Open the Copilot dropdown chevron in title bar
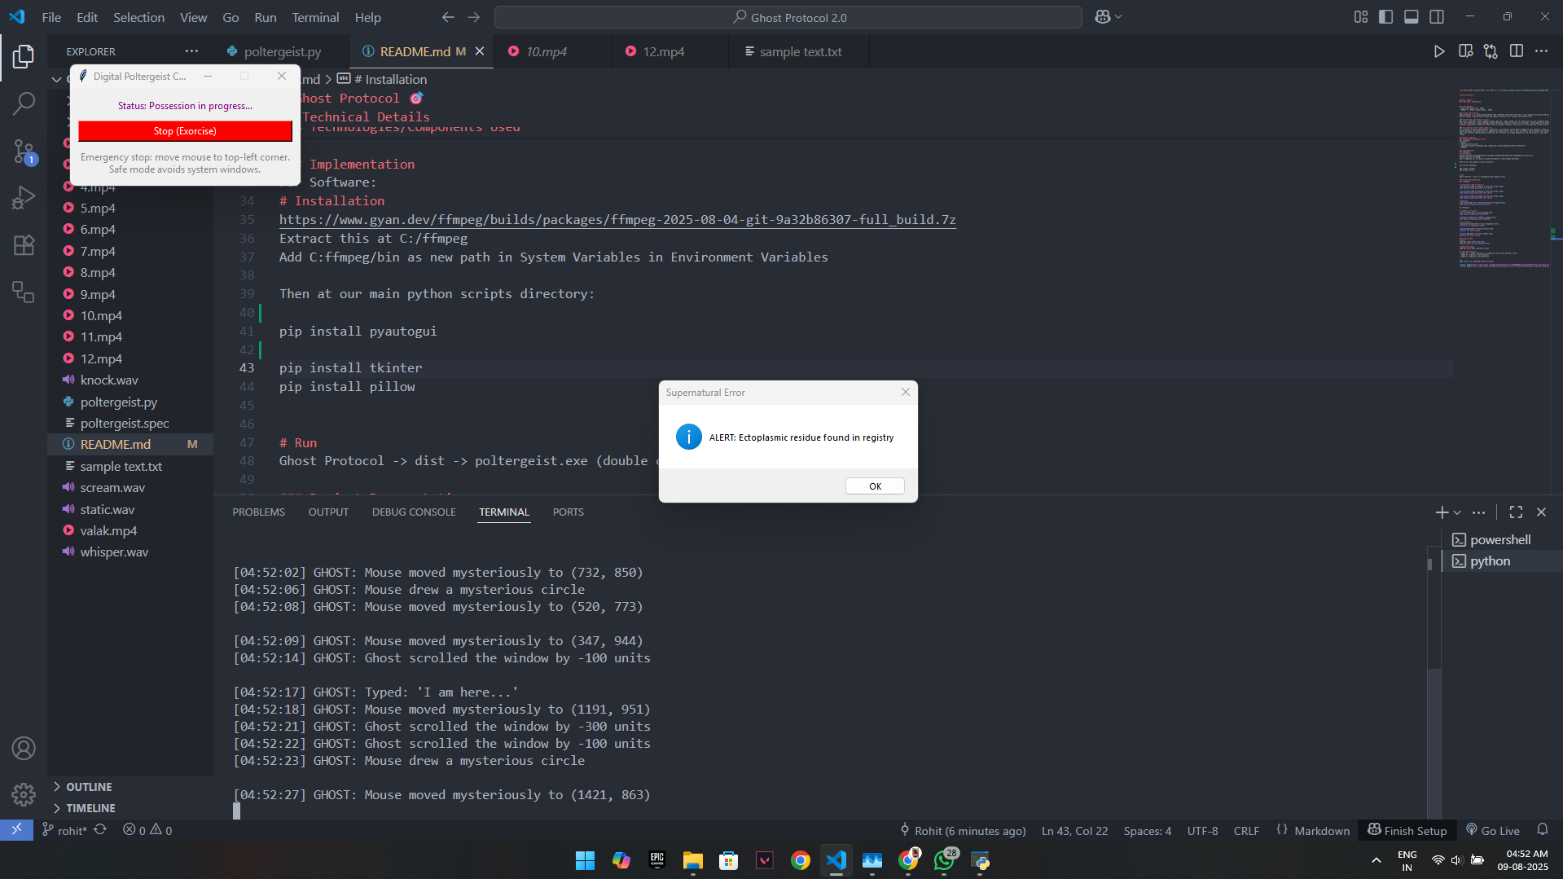This screenshot has height=879, width=1563. 1118,17
